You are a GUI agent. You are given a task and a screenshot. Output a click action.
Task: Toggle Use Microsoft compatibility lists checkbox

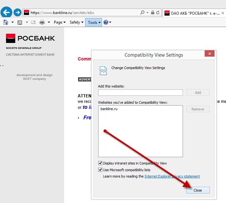[x=100, y=170]
